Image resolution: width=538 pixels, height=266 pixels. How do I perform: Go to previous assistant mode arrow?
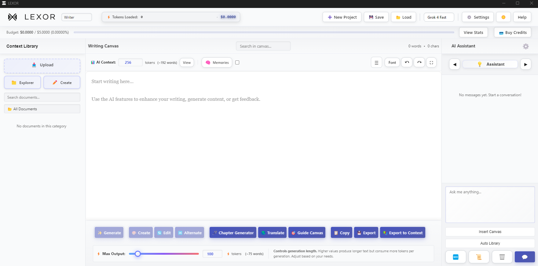point(455,64)
